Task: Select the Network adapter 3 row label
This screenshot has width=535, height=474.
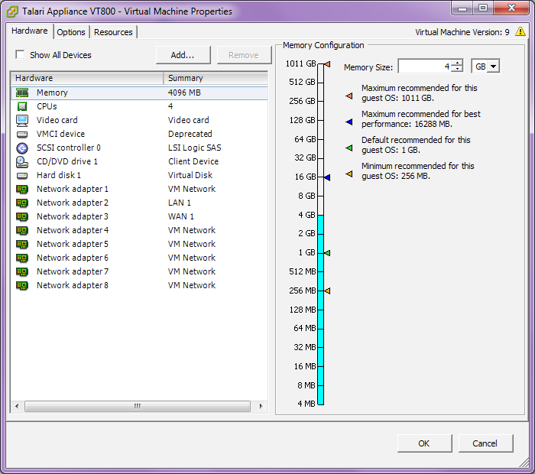Action: [73, 216]
